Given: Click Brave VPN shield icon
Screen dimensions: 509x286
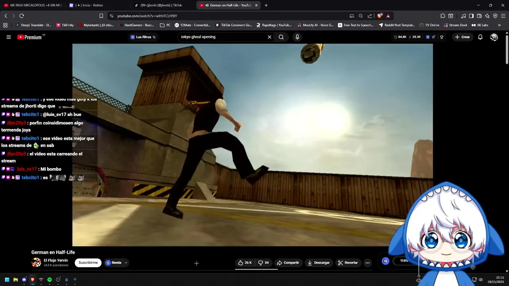Looking at the screenshot, I should 495,16.
